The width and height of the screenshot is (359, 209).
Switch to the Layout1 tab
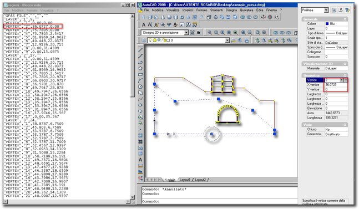(x=185, y=180)
